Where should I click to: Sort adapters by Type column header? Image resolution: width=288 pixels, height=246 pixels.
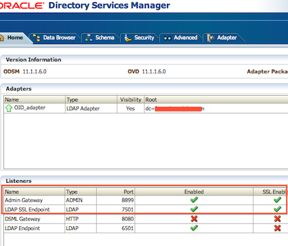91,100
